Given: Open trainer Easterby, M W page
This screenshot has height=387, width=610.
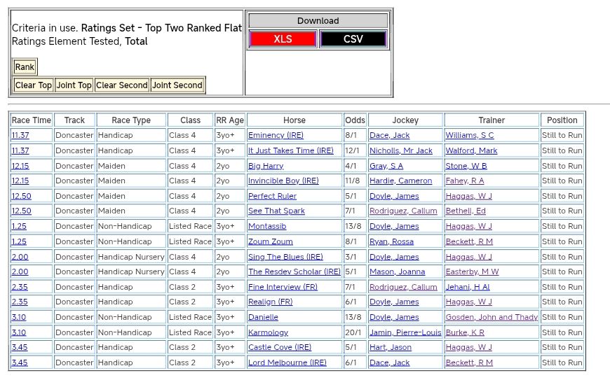Looking at the screenshot, I should (472, 272).
